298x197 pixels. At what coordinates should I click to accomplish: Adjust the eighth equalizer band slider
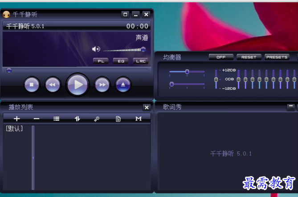tap(287, 79)
